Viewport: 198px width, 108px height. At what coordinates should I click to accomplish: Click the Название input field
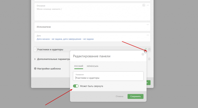[108, 76]
